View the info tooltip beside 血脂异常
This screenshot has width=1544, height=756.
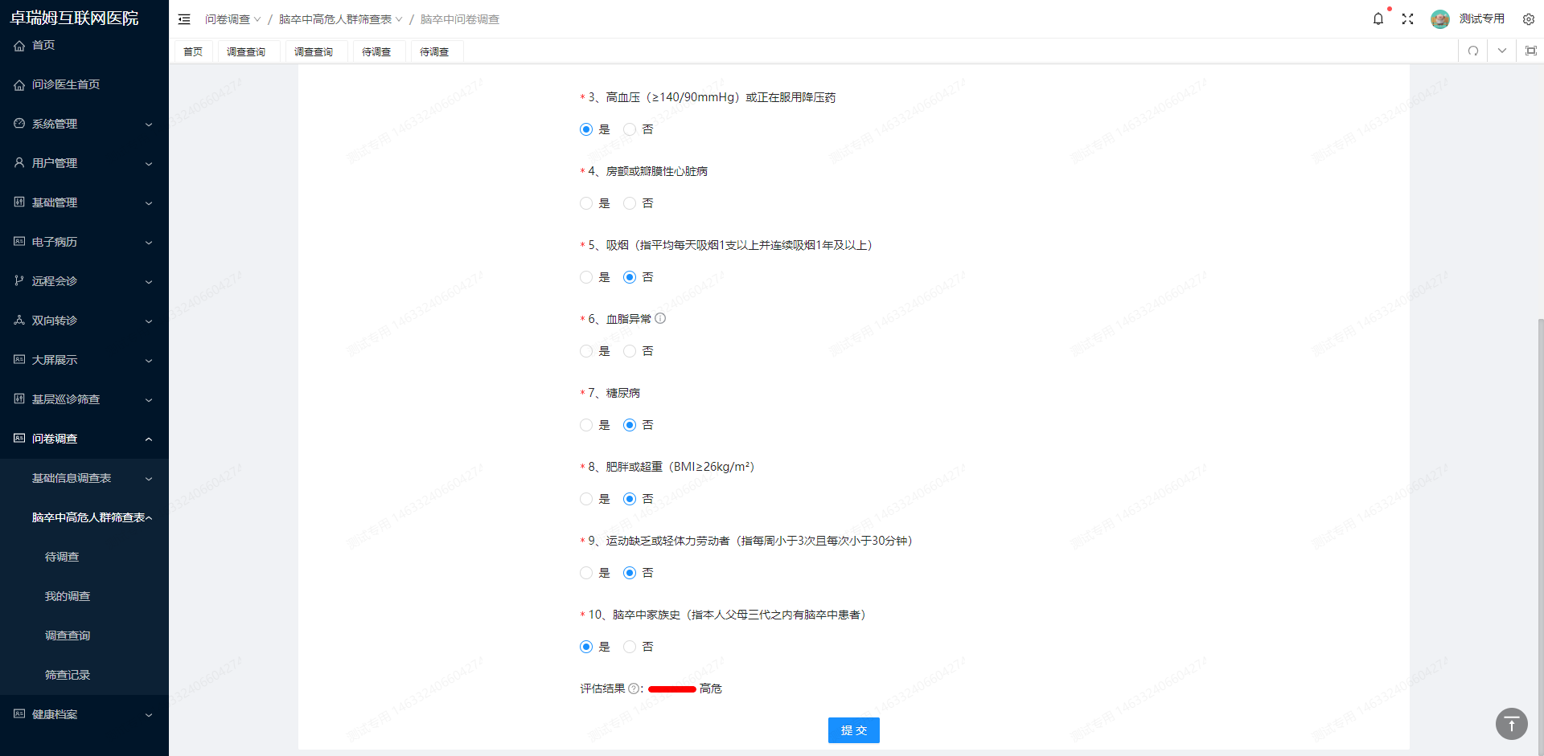click(x=660, y=318)
